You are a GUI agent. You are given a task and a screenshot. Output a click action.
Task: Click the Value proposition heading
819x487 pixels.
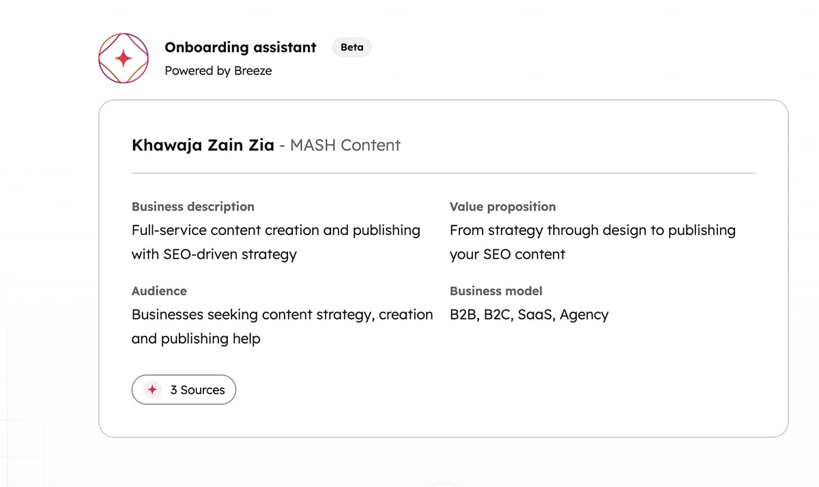502,206
